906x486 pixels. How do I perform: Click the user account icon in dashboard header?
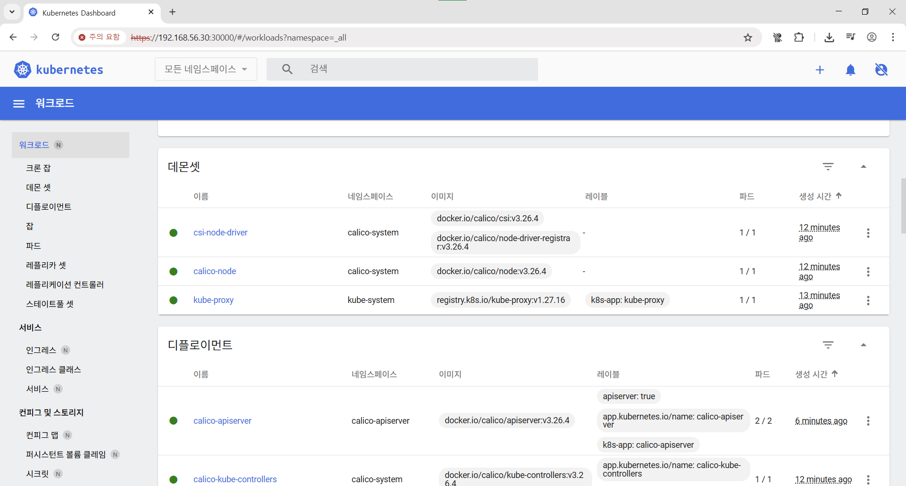tap(881, 70)
